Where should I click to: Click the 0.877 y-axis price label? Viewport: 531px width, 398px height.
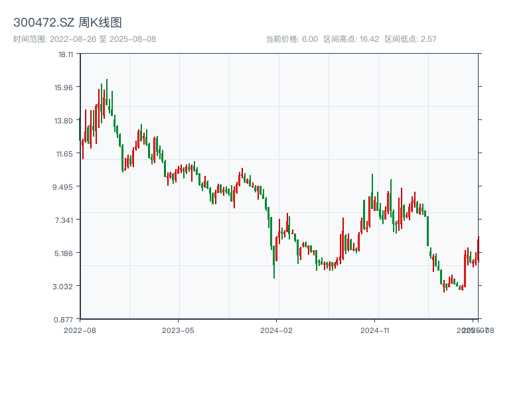pyautogui.click(x=64, y=319)
